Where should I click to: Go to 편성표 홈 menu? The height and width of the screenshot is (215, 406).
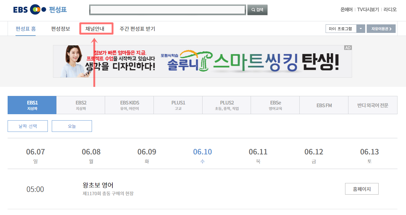tap(26, 29)
